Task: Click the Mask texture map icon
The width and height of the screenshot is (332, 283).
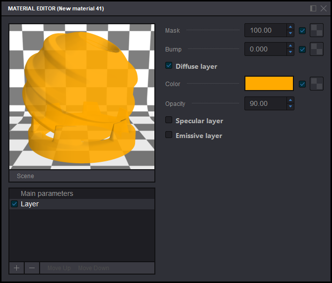Action: (316, 31)
